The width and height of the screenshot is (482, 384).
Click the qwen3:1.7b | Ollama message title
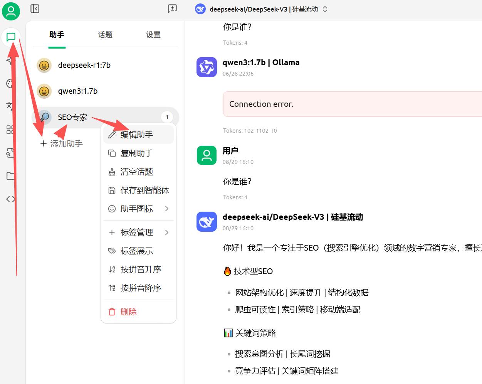[x=261, y=62]
